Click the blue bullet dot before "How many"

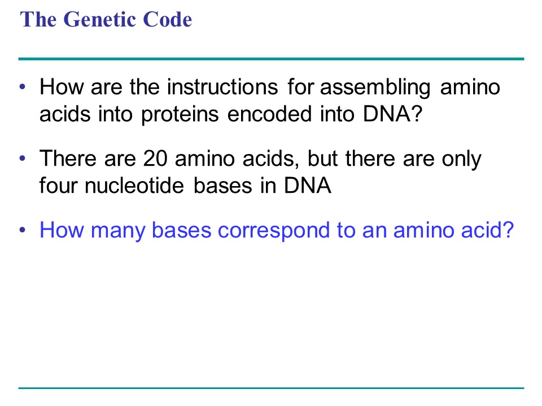23,231
